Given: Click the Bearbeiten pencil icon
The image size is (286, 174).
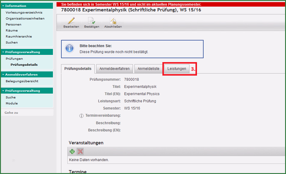Looking at the screenshot, I should pos(71,21).
